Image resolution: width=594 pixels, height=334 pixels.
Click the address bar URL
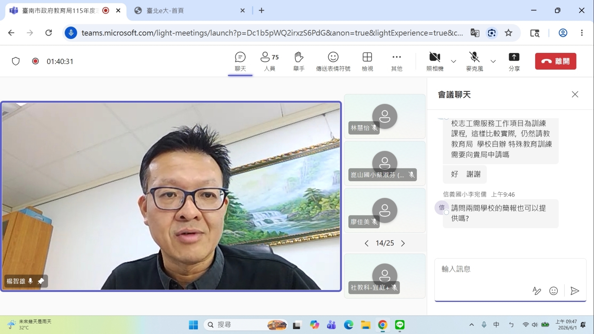(x=272, y=33)
